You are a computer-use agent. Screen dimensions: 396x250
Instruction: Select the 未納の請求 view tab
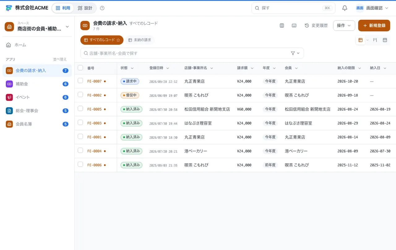140,40
